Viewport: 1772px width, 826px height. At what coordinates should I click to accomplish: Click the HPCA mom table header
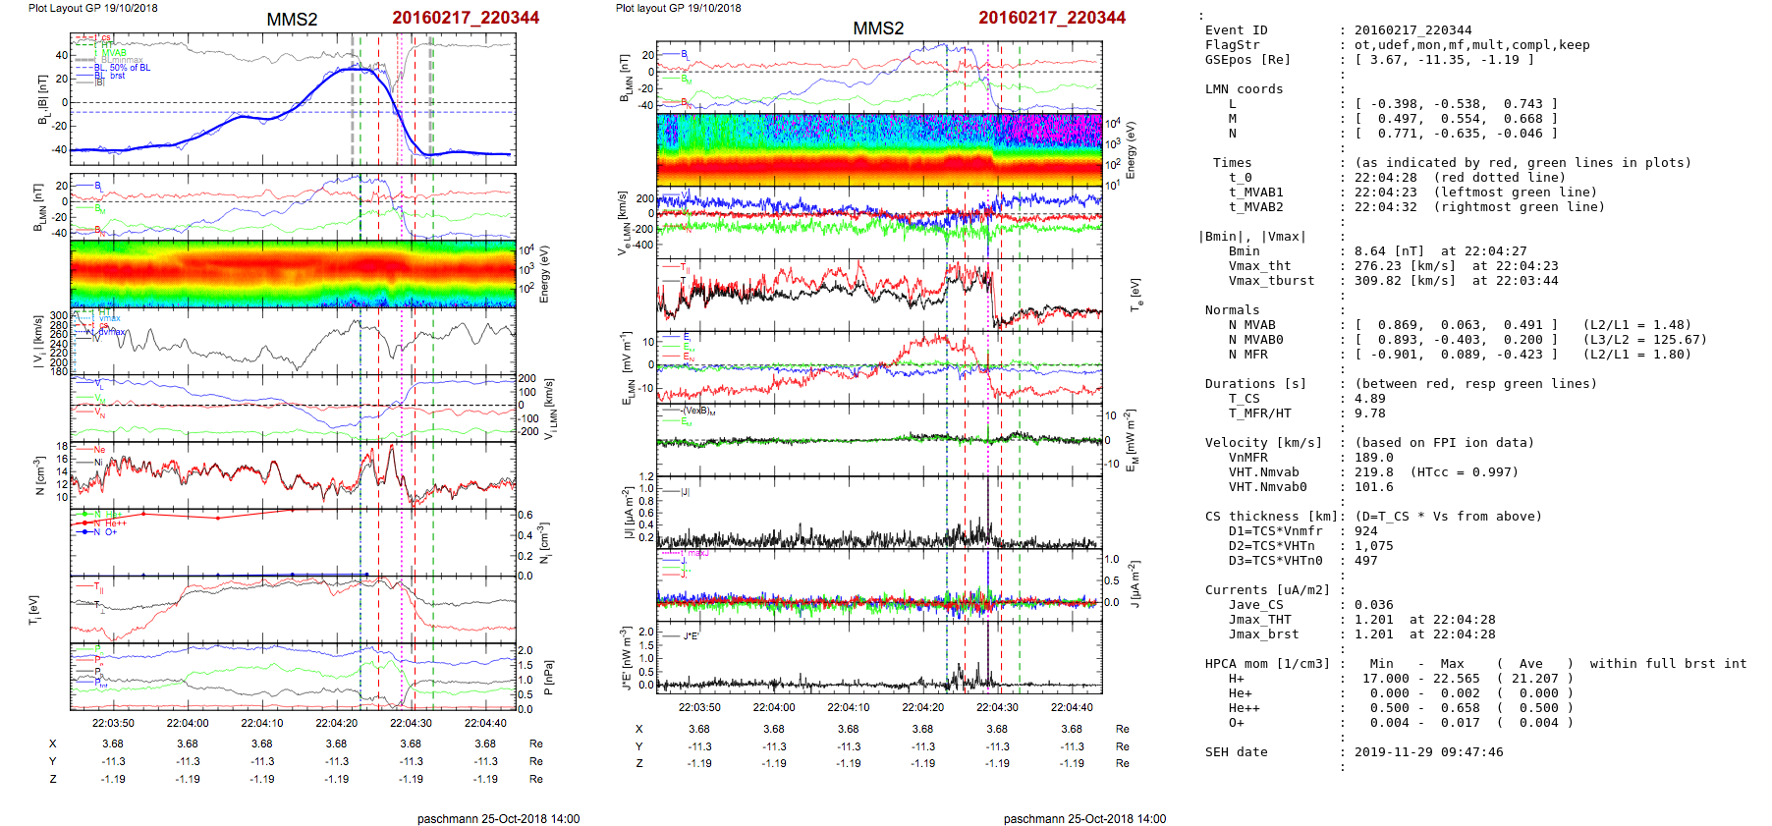(1267, 664)
